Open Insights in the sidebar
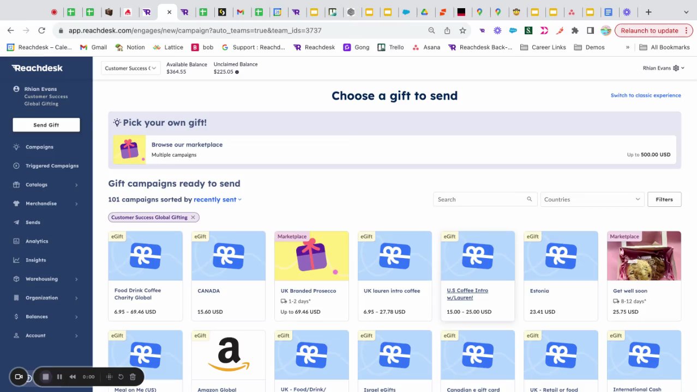 tap(35, 260)
